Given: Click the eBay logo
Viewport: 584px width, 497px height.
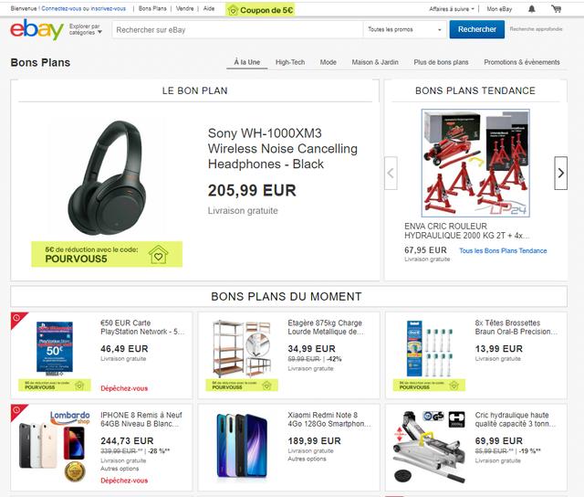Looking at the screenshot, I should pos(36,29).
